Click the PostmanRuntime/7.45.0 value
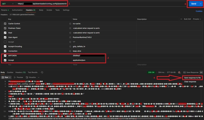The image size is (204, 120). point(82,37)
